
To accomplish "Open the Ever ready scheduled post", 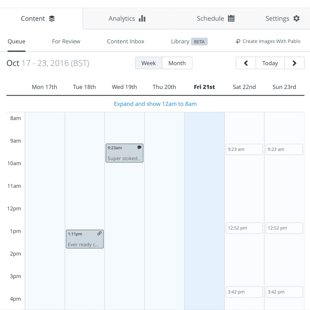I will 85,242.
